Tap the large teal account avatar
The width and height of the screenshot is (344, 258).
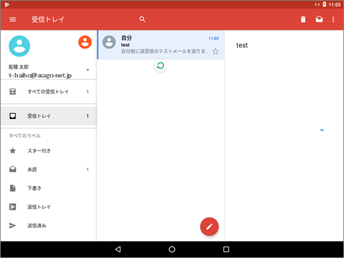pos(19,46)
